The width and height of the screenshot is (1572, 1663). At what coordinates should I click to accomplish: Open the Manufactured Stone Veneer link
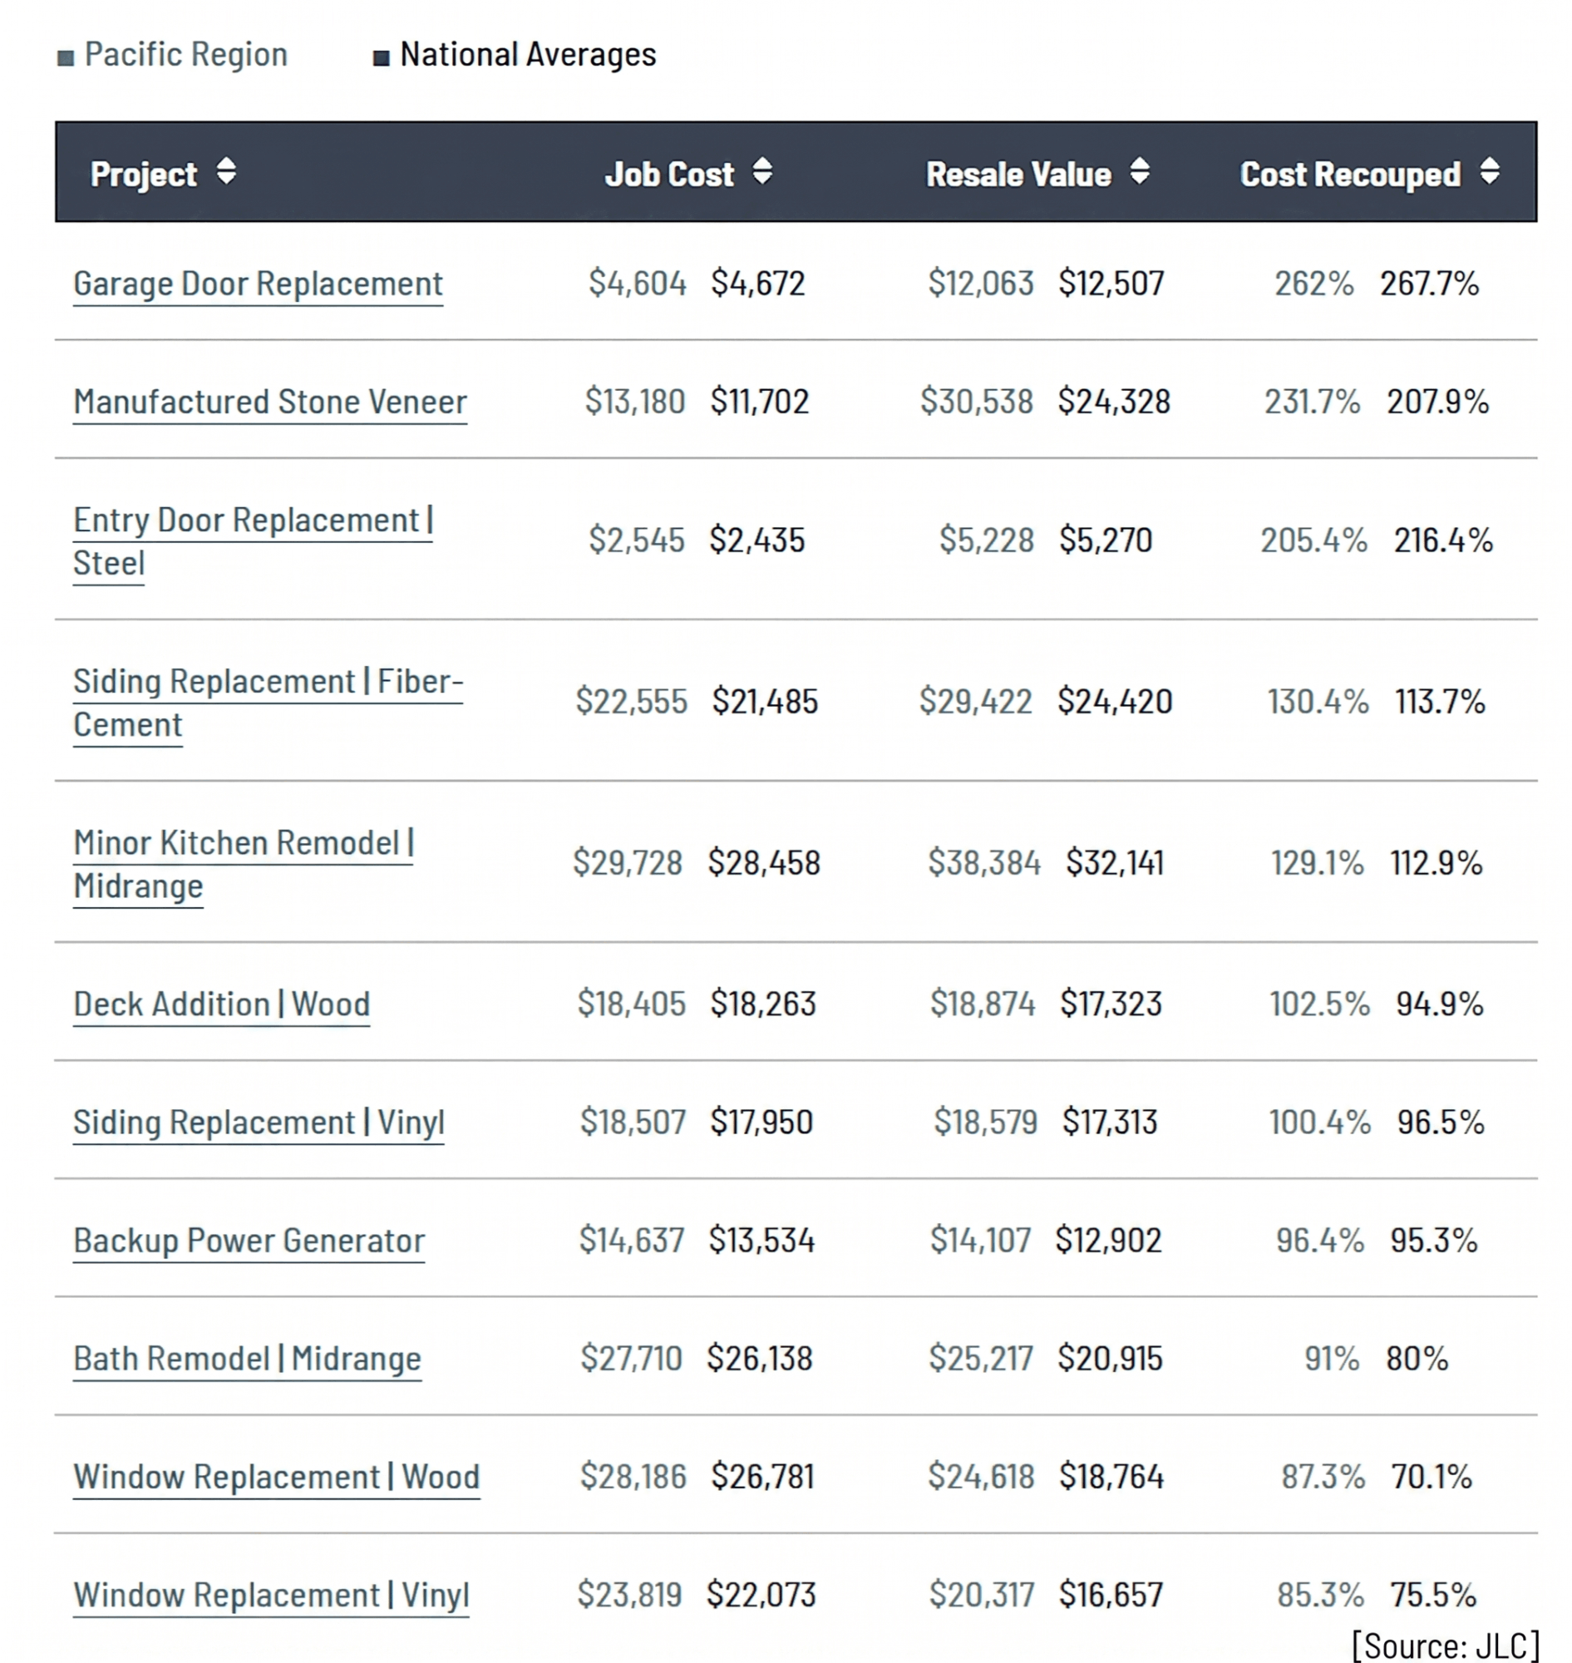click(270, 402)
